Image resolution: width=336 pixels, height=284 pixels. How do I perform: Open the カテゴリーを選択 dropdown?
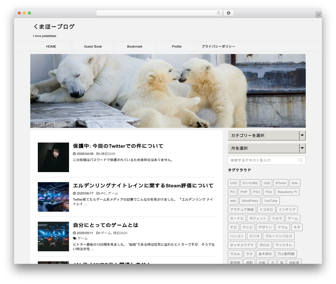267,135
